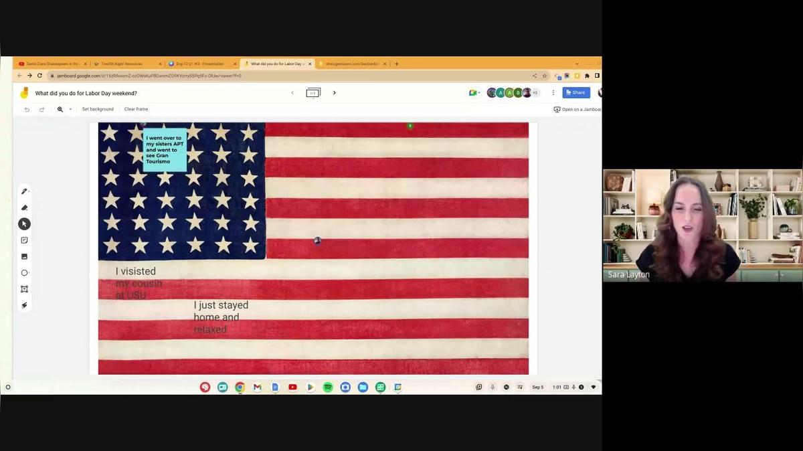803x451 pixels.
Task: Click the blue Share button
Action: (576, 93)
